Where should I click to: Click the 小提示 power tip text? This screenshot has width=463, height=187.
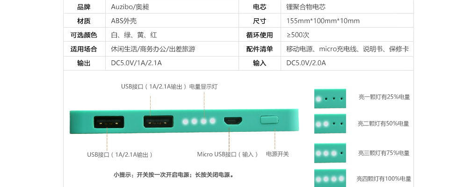pos(174,175)
